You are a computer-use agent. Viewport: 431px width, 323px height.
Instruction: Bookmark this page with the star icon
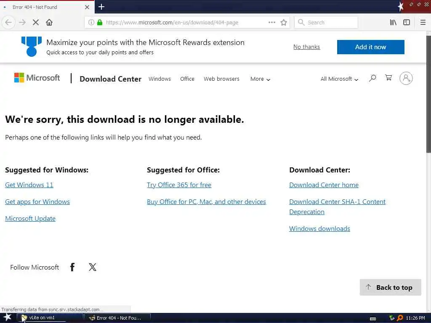click(284, 22)
